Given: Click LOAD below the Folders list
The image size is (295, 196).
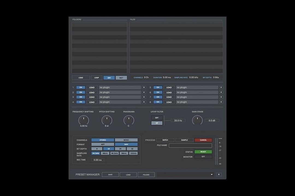Looking at the screenshot, I should 81,78.
